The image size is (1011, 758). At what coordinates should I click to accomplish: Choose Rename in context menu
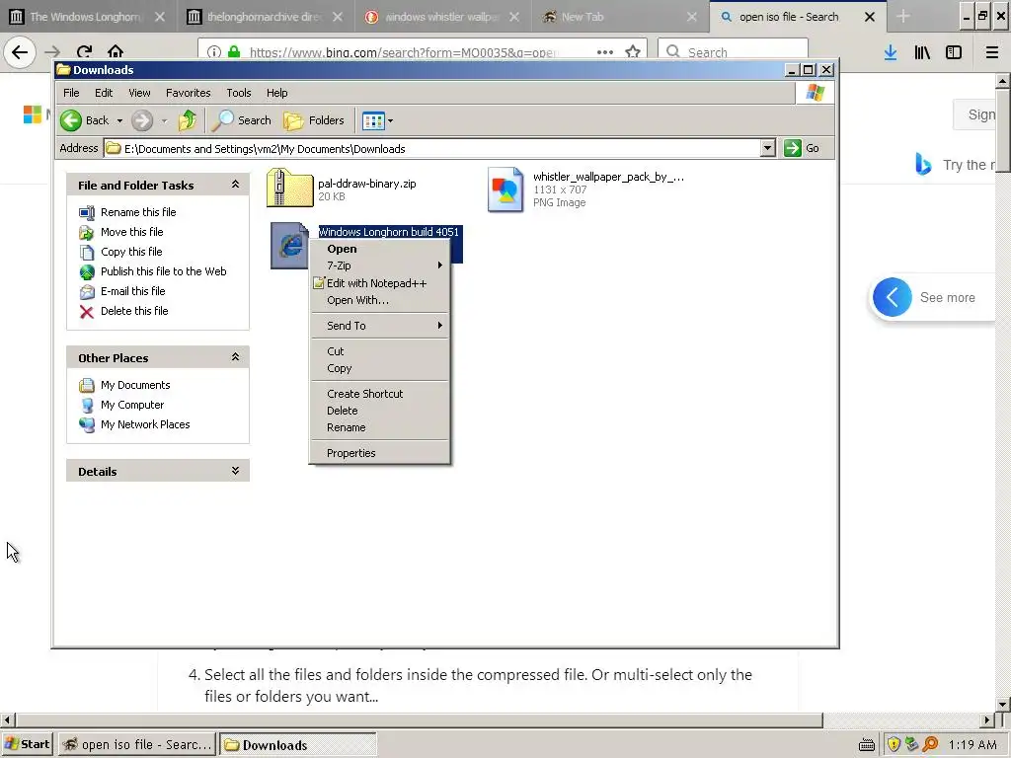coord(380,427)
